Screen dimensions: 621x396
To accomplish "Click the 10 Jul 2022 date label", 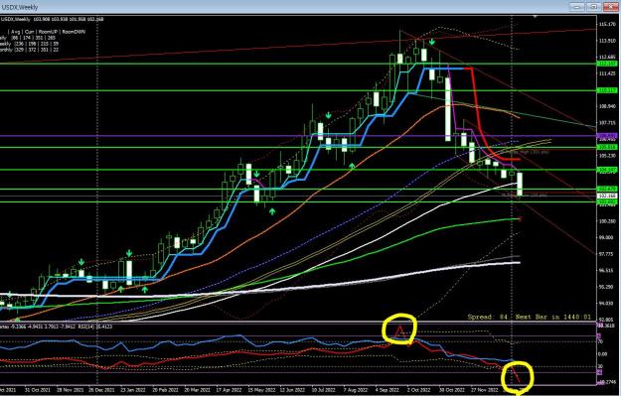I will point(323,390).
